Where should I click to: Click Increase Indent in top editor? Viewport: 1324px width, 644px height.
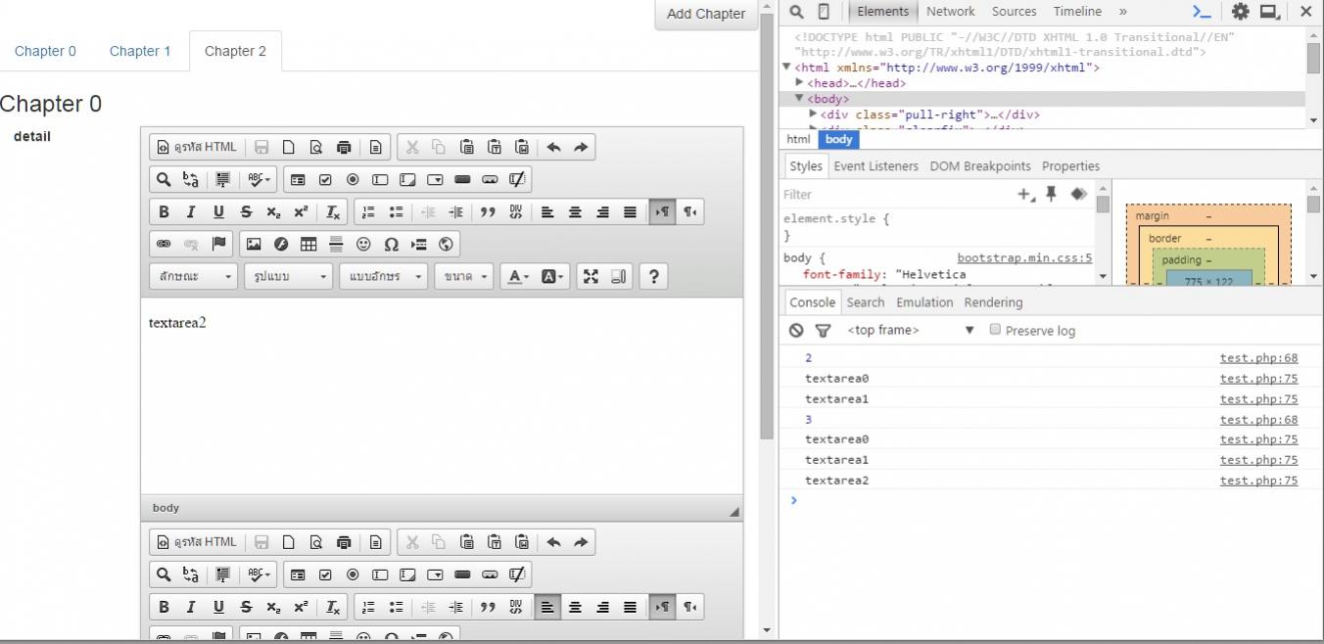[455, 211]
